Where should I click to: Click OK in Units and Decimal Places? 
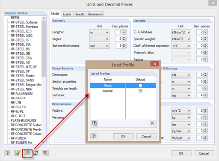[x=181, y=153]
